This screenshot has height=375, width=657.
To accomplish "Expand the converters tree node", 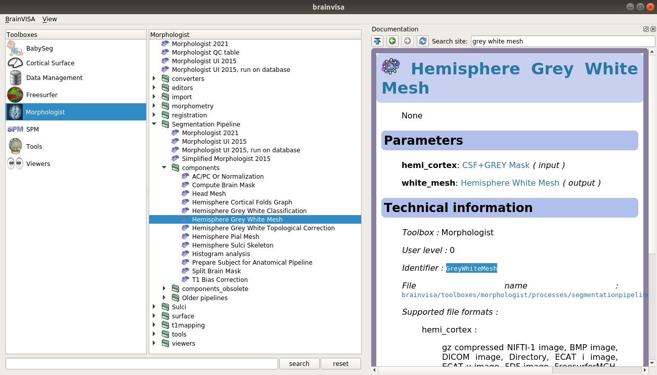I will 154,79.
